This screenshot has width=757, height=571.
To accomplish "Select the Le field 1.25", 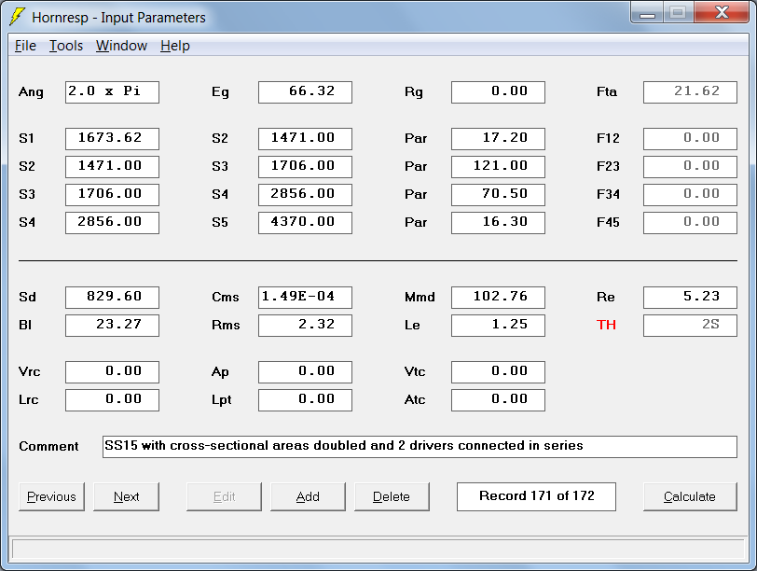I will click(x=498, y=326).
